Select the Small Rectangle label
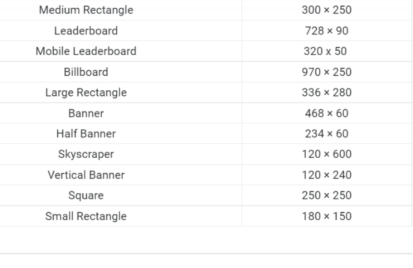This screenshot has height=268, width=413. 86,216
